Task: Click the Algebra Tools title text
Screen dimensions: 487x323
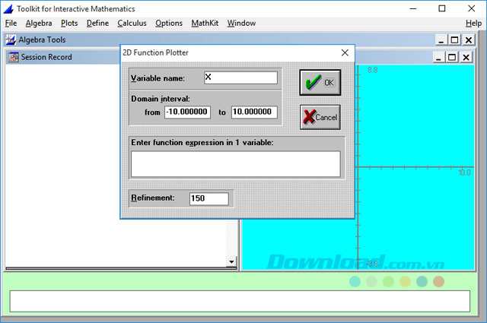Action: [x=42, y=40]
